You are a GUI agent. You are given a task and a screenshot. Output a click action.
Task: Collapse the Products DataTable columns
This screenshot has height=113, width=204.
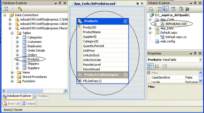(x=125, y=21)
